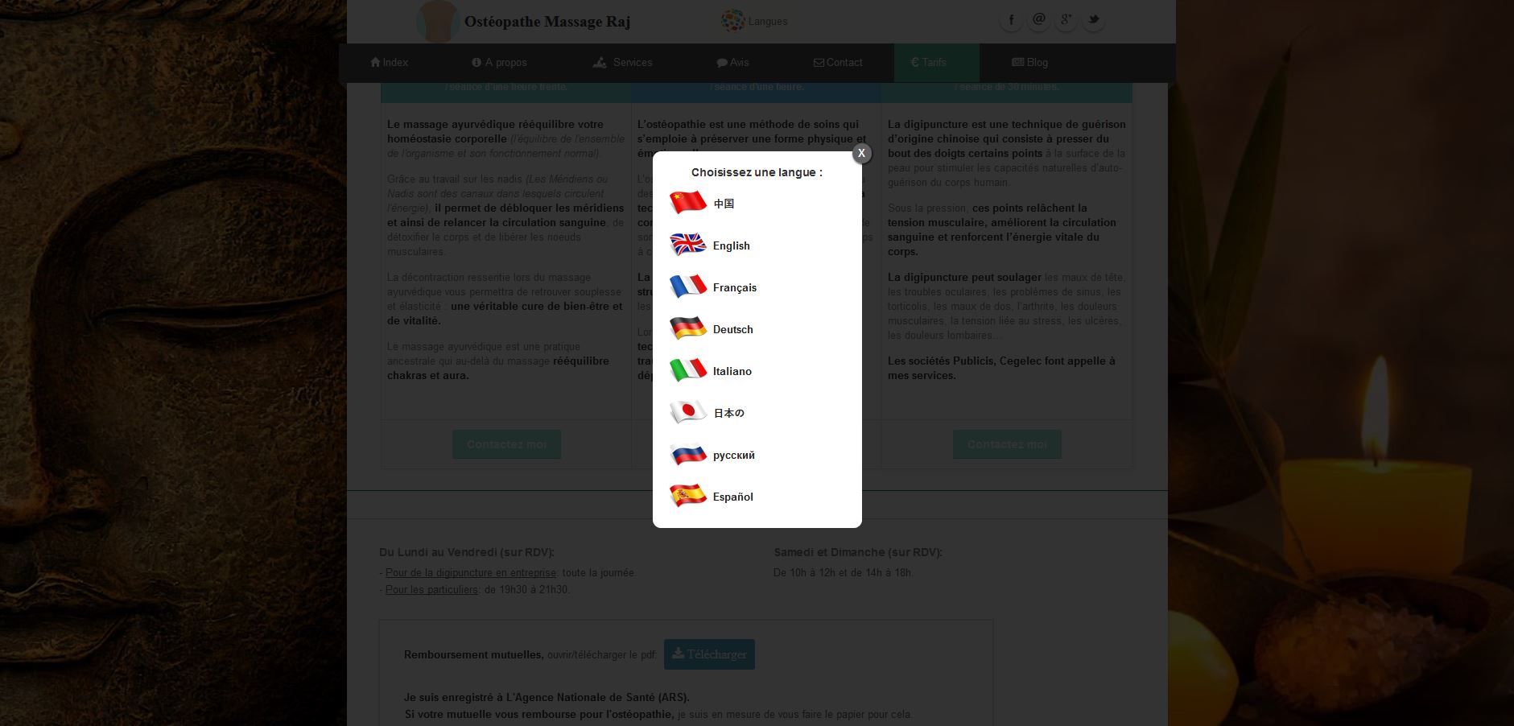
Task: Open the Facebook social icon
Action: pyautogui.click(x=1011, y=20)
